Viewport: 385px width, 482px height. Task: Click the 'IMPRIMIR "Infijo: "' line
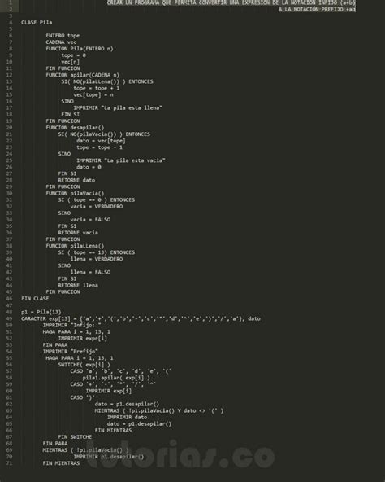71,325
